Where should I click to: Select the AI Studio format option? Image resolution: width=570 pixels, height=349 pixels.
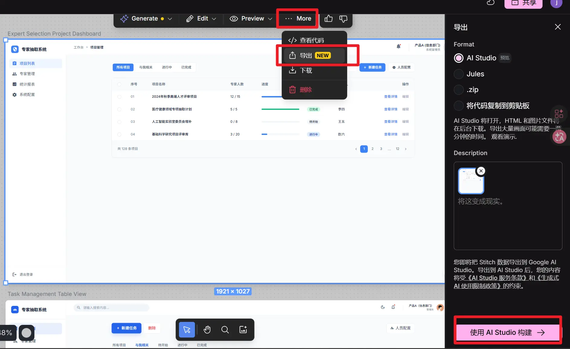coord(459,58)
